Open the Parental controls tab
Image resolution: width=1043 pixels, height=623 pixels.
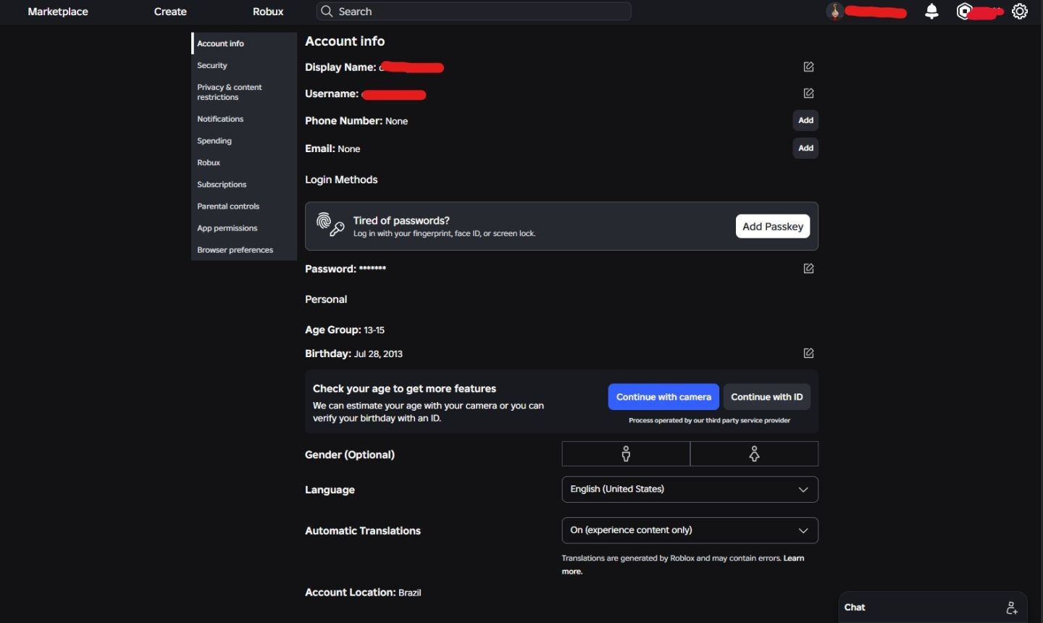[244, 206]
